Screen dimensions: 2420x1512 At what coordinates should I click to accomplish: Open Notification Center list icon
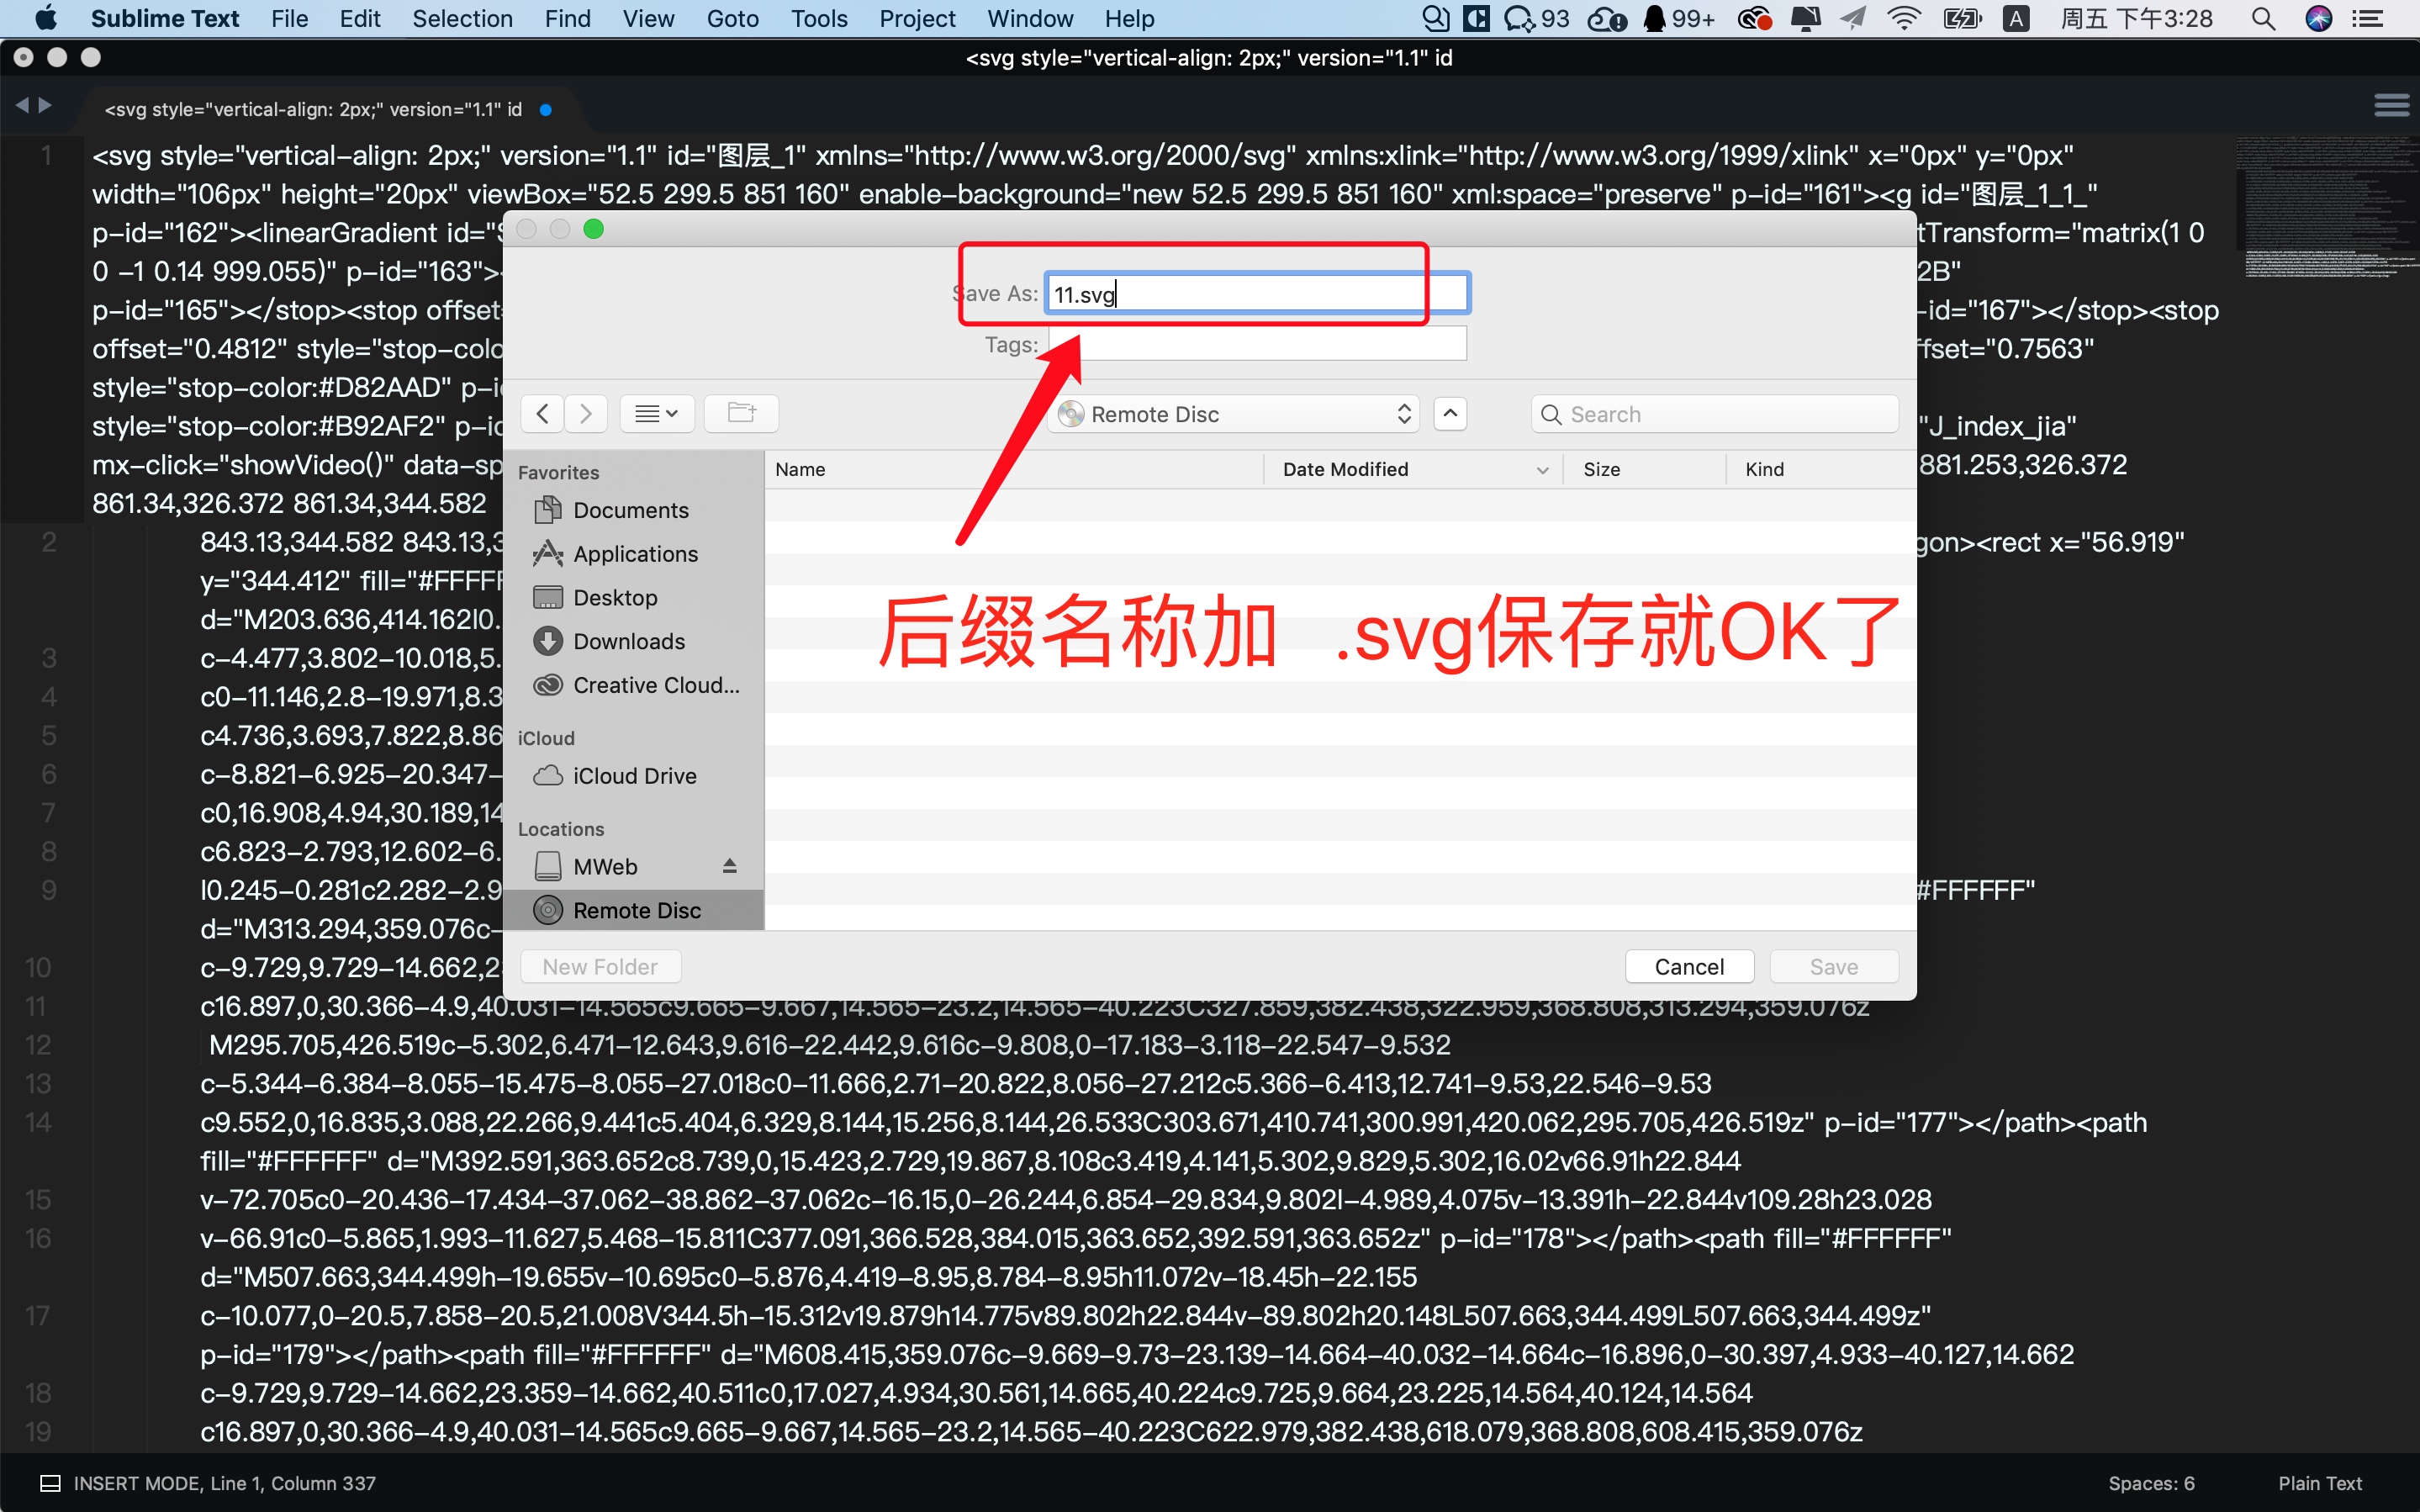tap(2368, 19)
